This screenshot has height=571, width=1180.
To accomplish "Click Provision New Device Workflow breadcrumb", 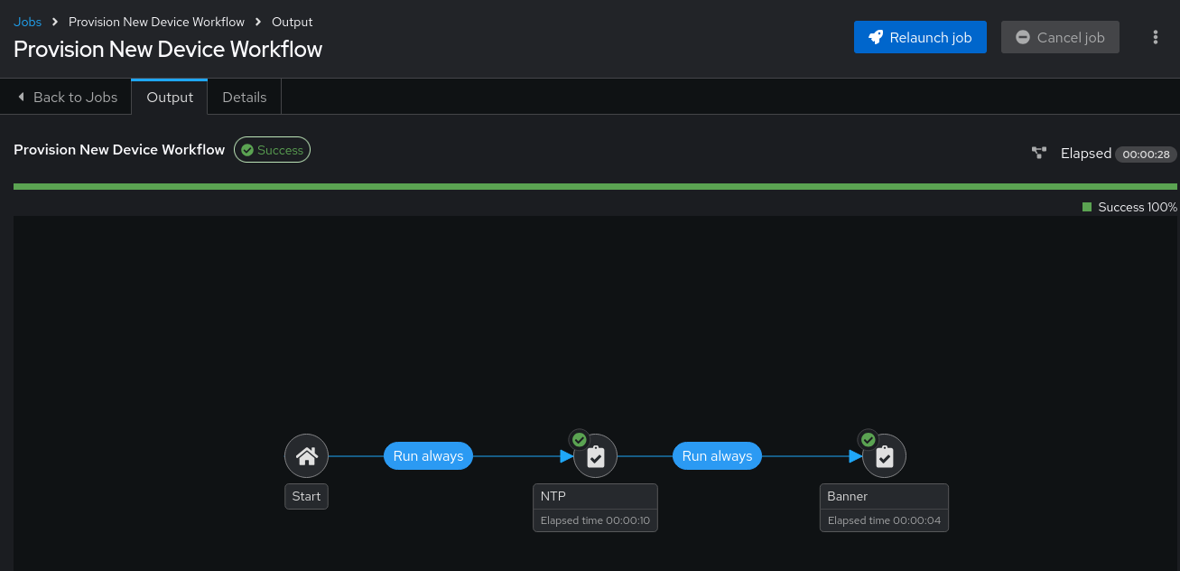I will (156, 22).
